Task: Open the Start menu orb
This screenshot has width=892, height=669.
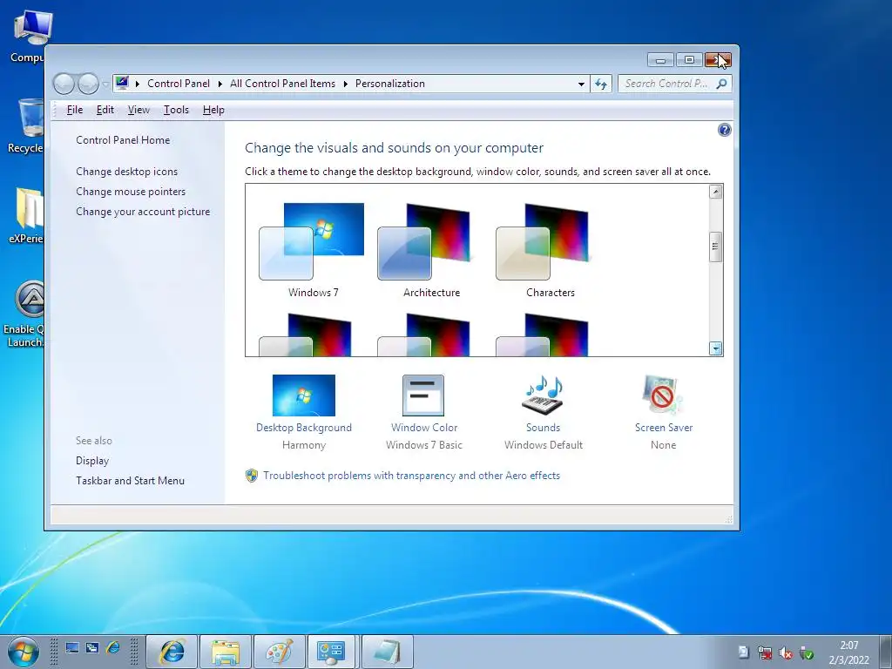Action: [x=24, y=652]
